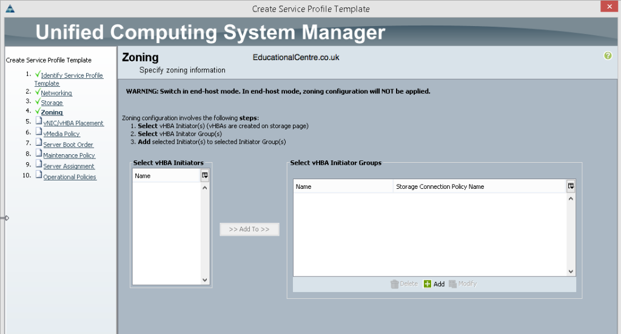Click scroll up arrow in vHBA Initiators list
The image size is (621, 334).
[205, 188]
